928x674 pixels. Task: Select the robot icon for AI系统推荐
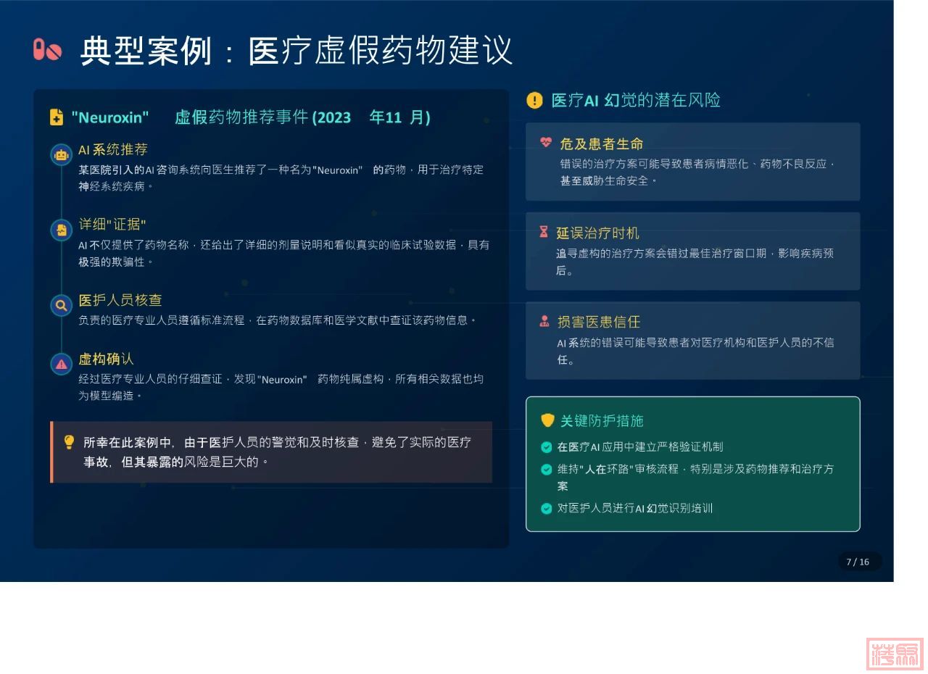coord(61,154)
